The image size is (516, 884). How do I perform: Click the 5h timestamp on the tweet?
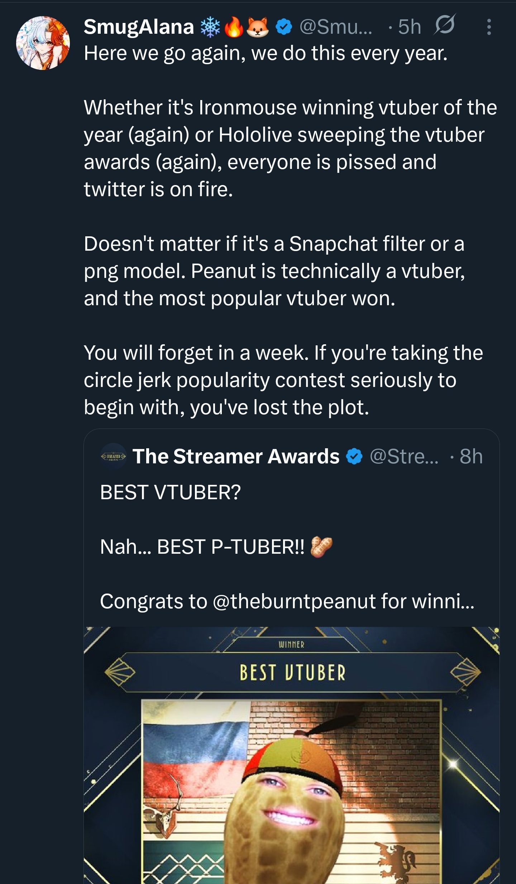(x=410, y=27)
